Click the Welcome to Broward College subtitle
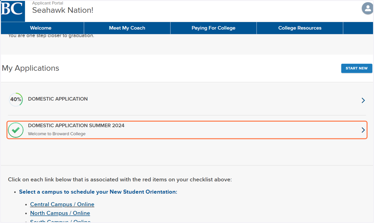The width and height of the screenshot is (374, 223). [57, 134]
